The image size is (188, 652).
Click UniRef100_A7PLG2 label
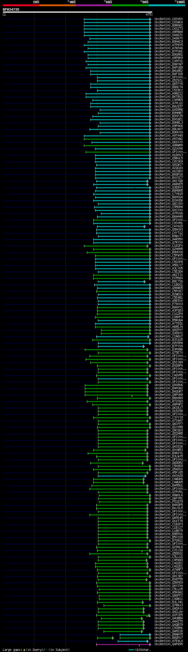tap(169, 103)
